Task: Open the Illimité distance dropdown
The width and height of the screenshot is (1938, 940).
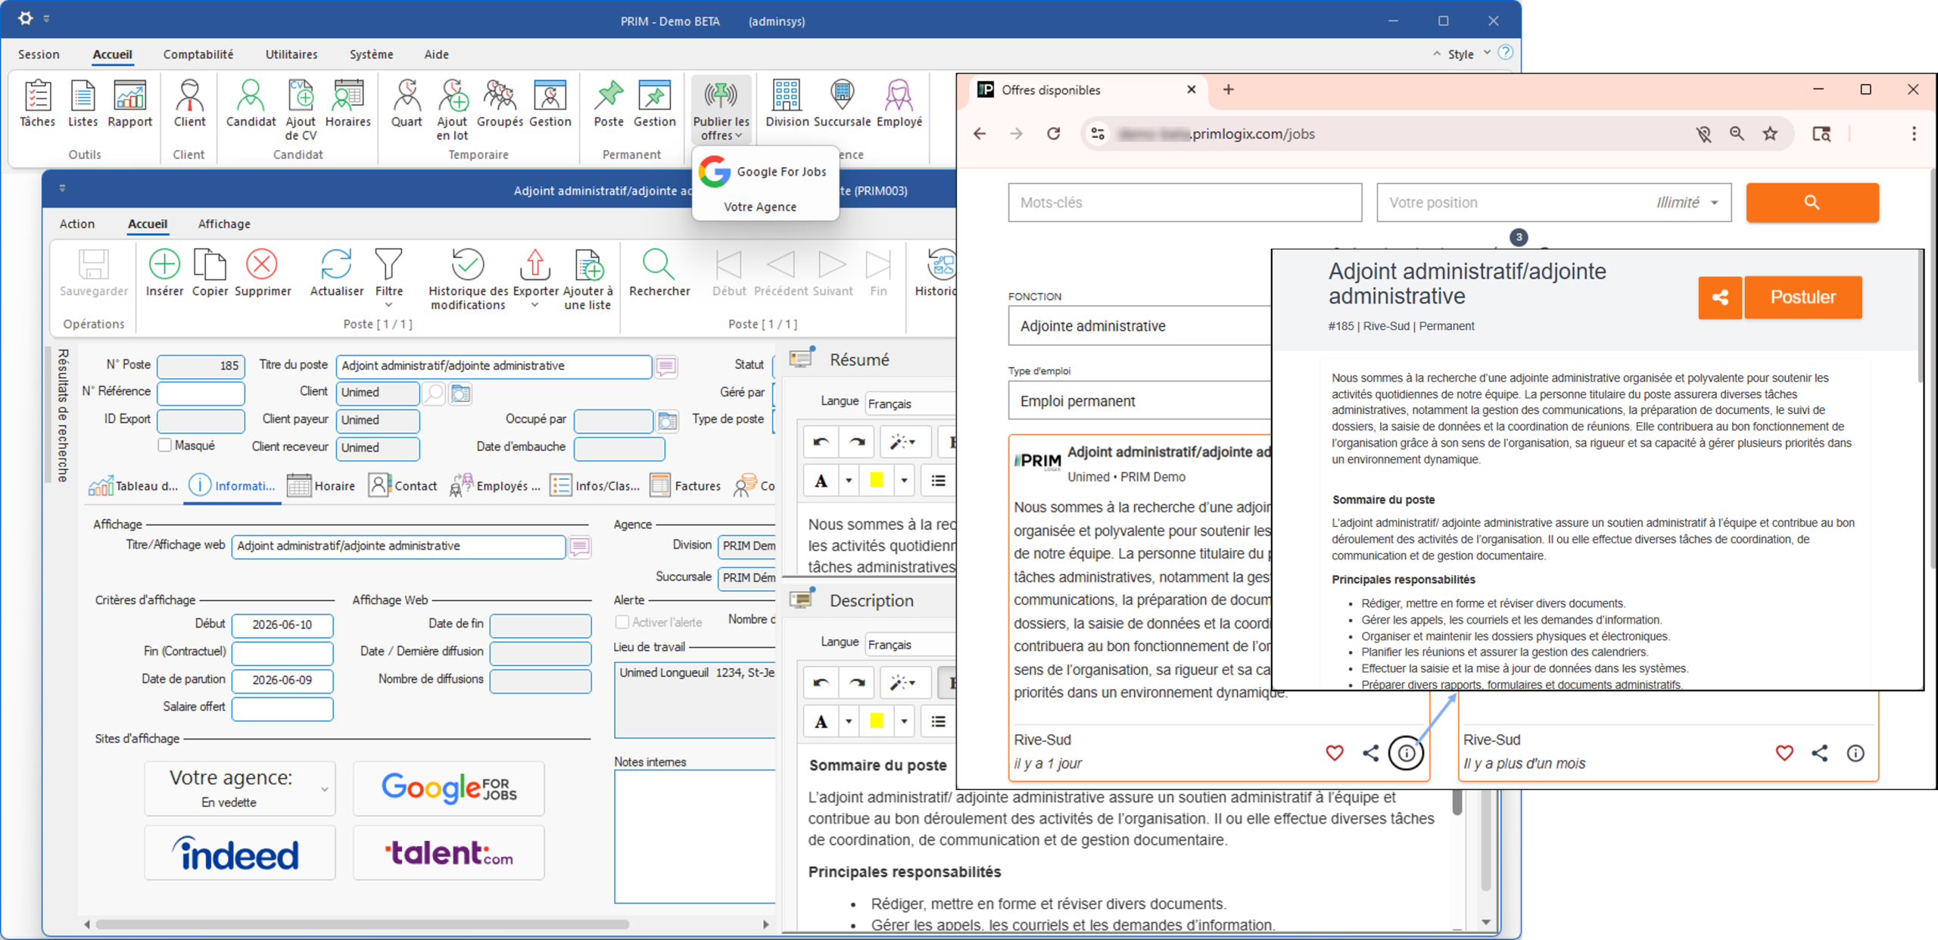Action: click(1687, 202)
